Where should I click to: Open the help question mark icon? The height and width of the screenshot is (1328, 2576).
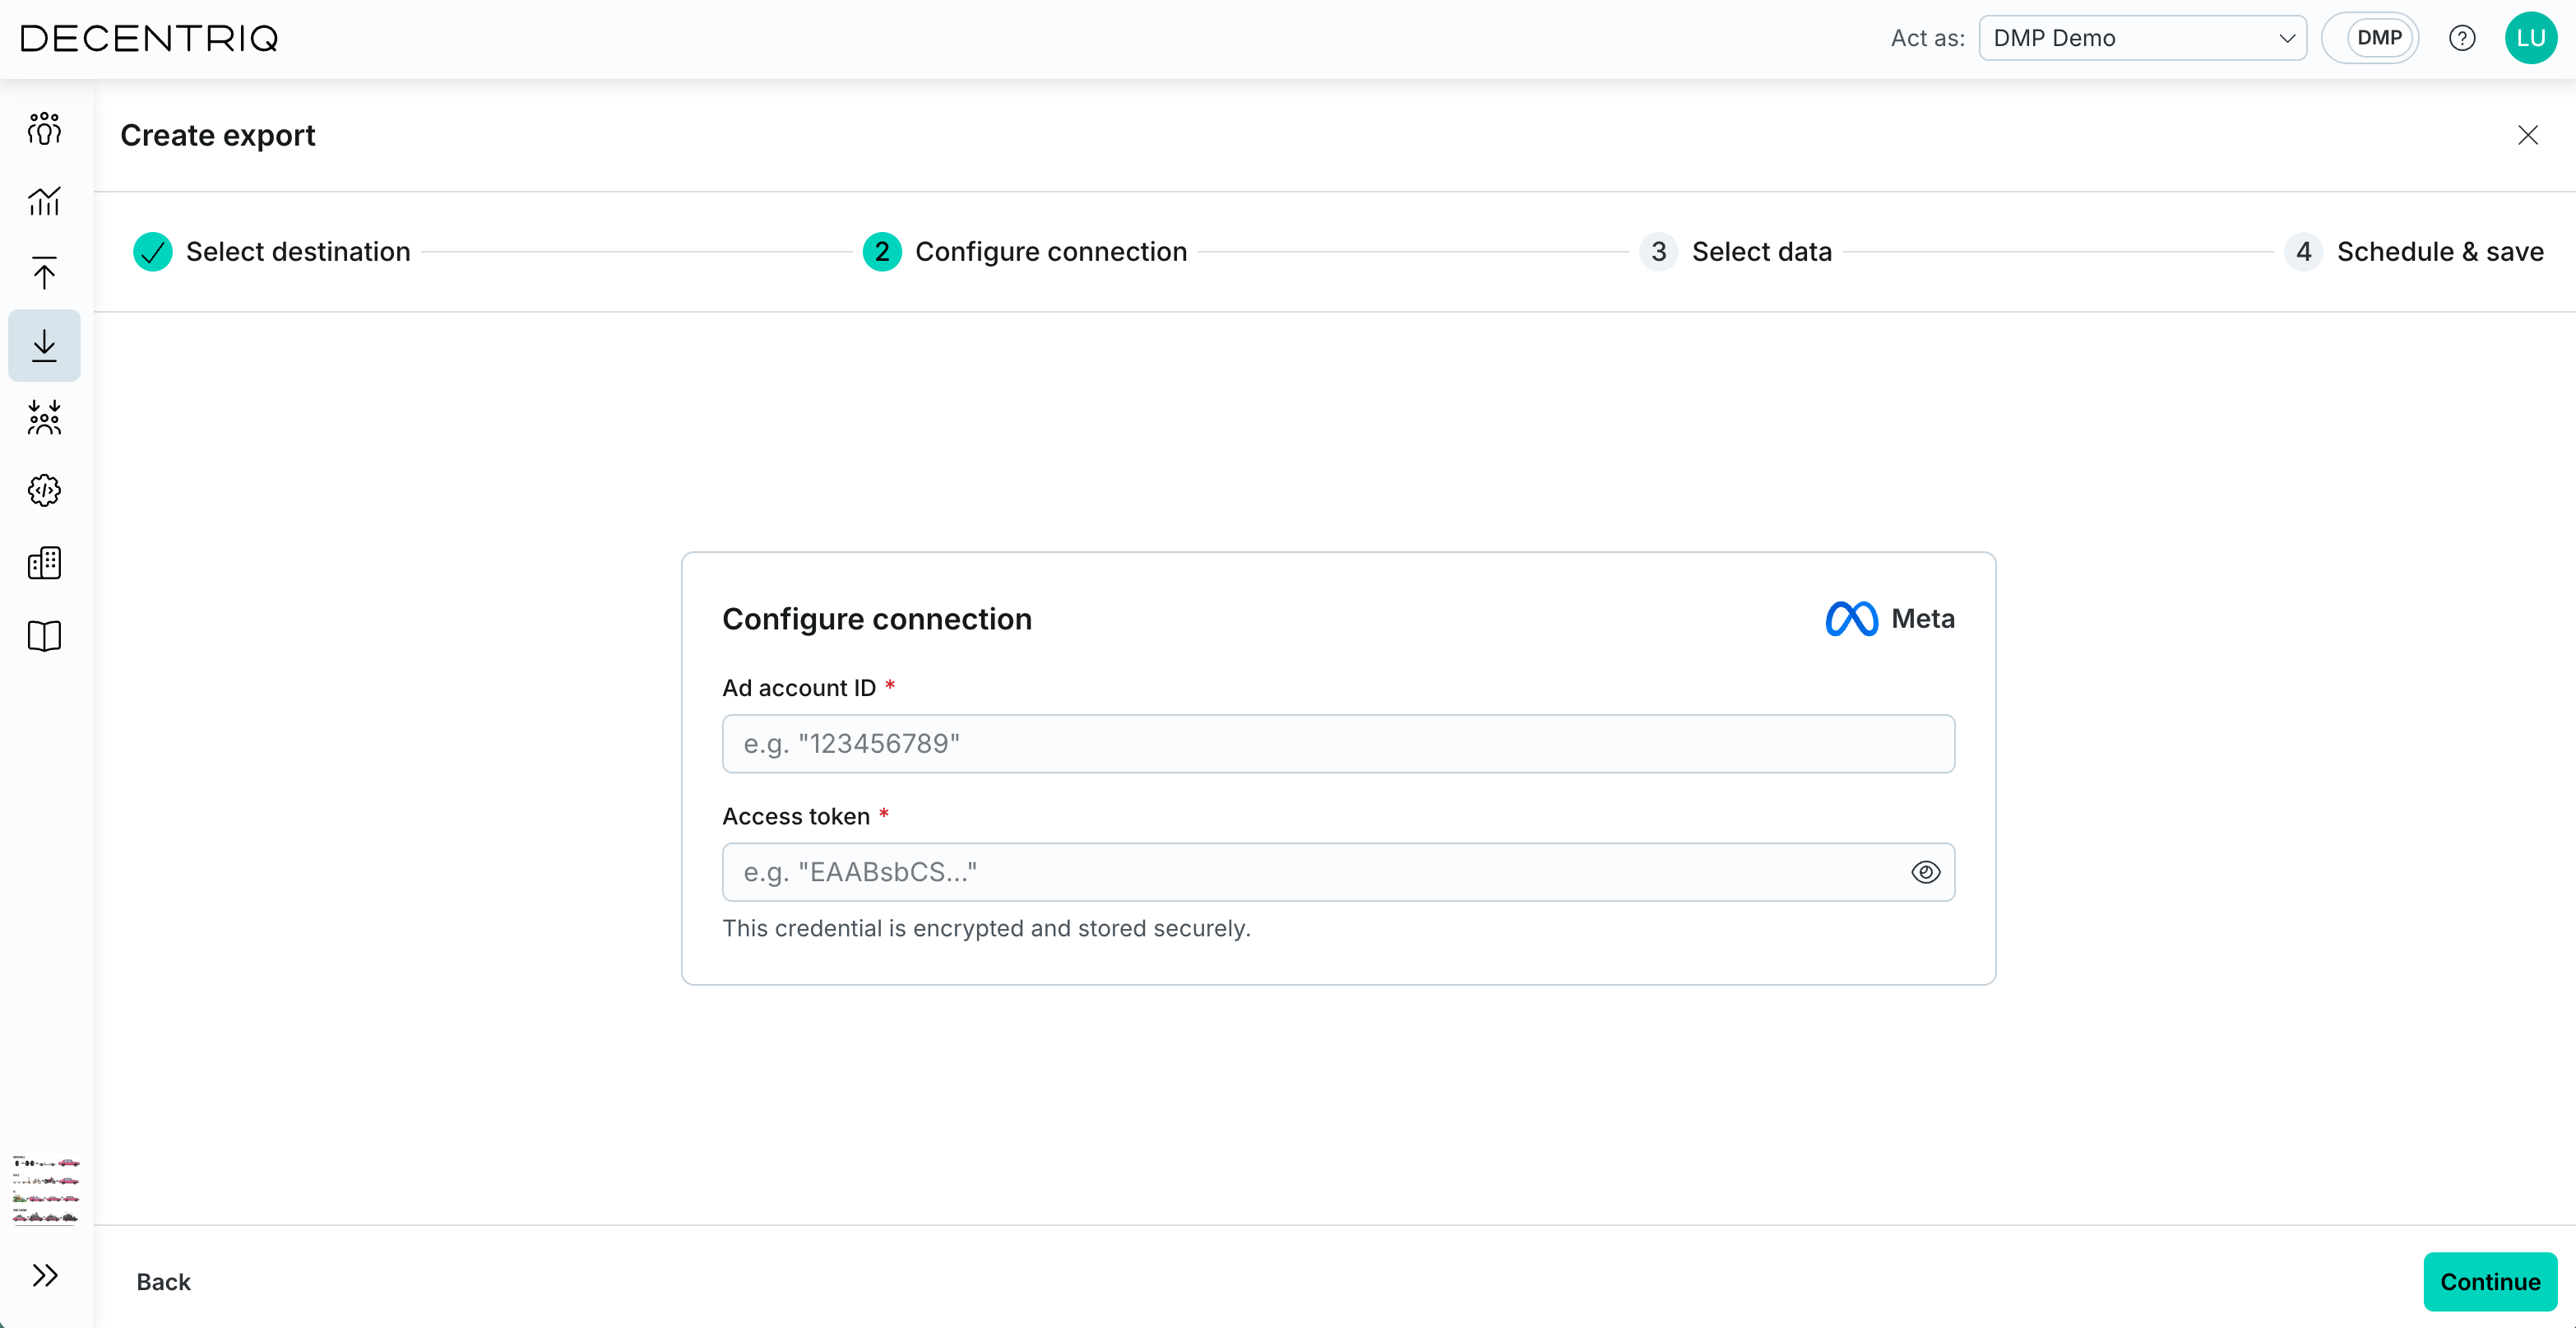pos(2462,38)
